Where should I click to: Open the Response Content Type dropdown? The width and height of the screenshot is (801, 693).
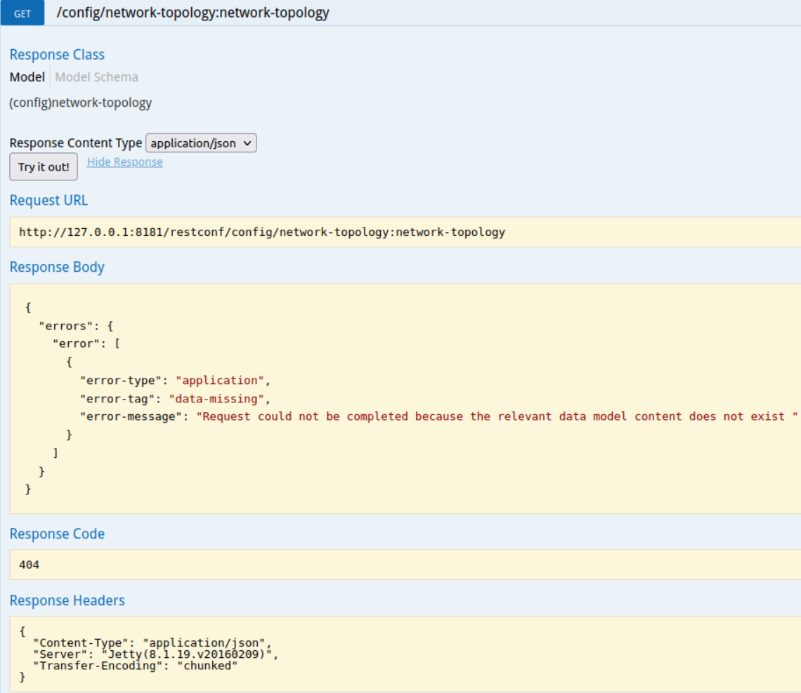201,143
